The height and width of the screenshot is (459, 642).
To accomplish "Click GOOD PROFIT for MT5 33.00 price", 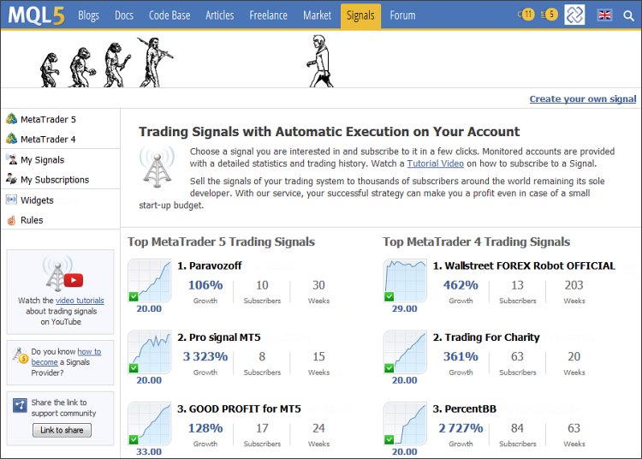I will (149, 451).
